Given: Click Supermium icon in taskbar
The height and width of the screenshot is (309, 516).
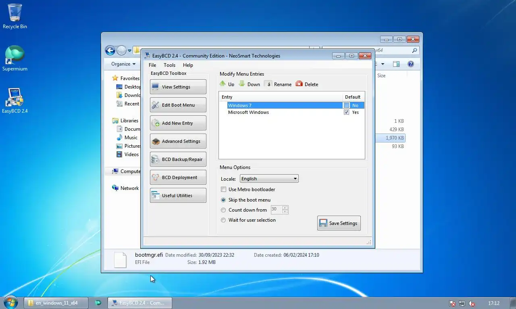Looking at the screenshot, I should [x=98, y=303].
